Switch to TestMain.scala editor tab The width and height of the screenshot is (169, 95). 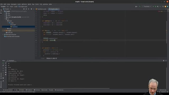(x=42, y=9)
